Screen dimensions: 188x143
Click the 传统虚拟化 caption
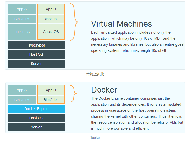click(95, 74)
